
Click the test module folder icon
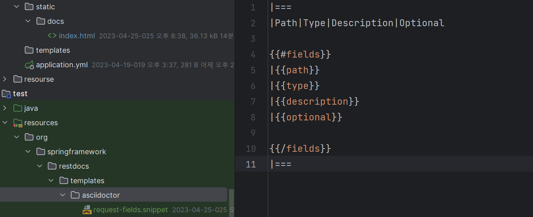[6, 94]
